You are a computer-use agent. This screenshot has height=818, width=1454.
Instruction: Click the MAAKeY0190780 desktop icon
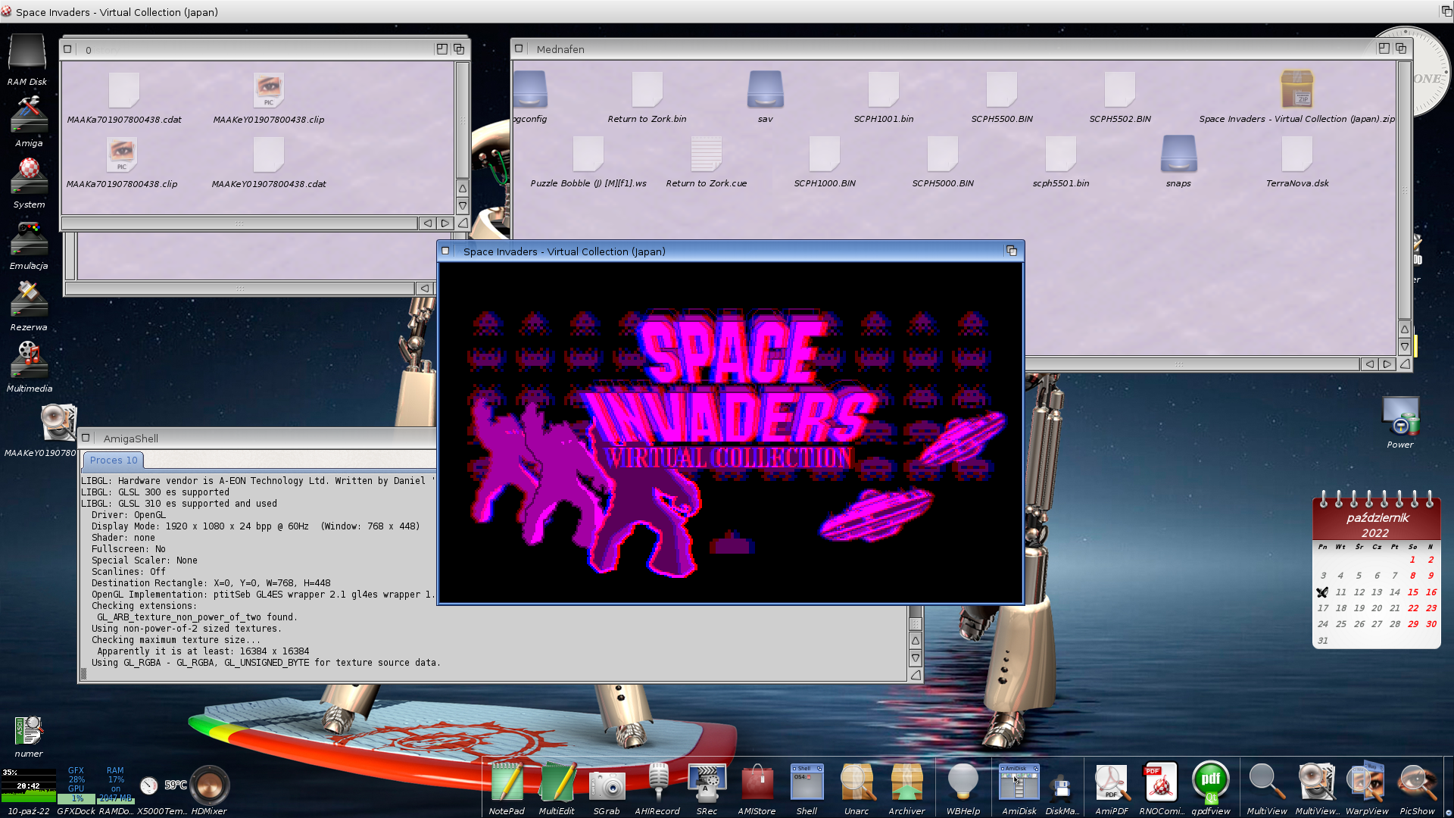(x=58, y=424)
